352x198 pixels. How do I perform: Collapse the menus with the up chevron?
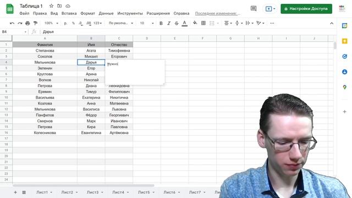pyautogui.click(x=332, y=23)
